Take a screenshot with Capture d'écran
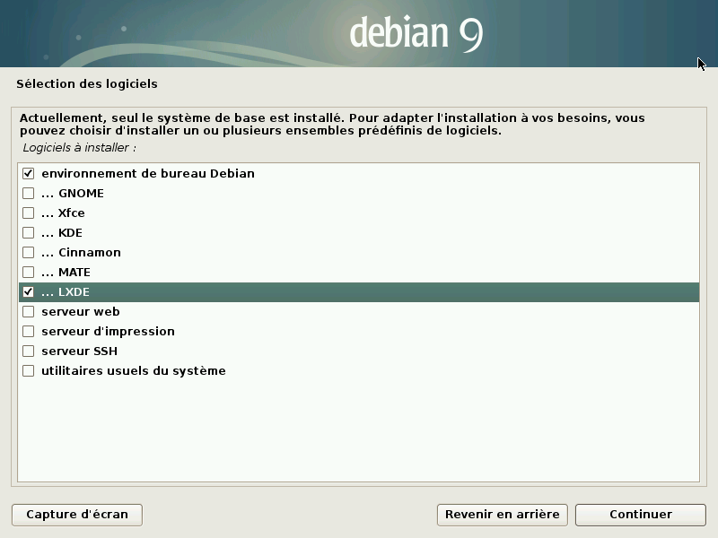The height and width of the screenshot is (538, 718). [x=77, y=515]
